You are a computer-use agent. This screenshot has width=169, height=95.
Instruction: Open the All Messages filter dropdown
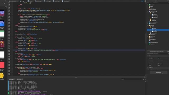click(12, 79)
